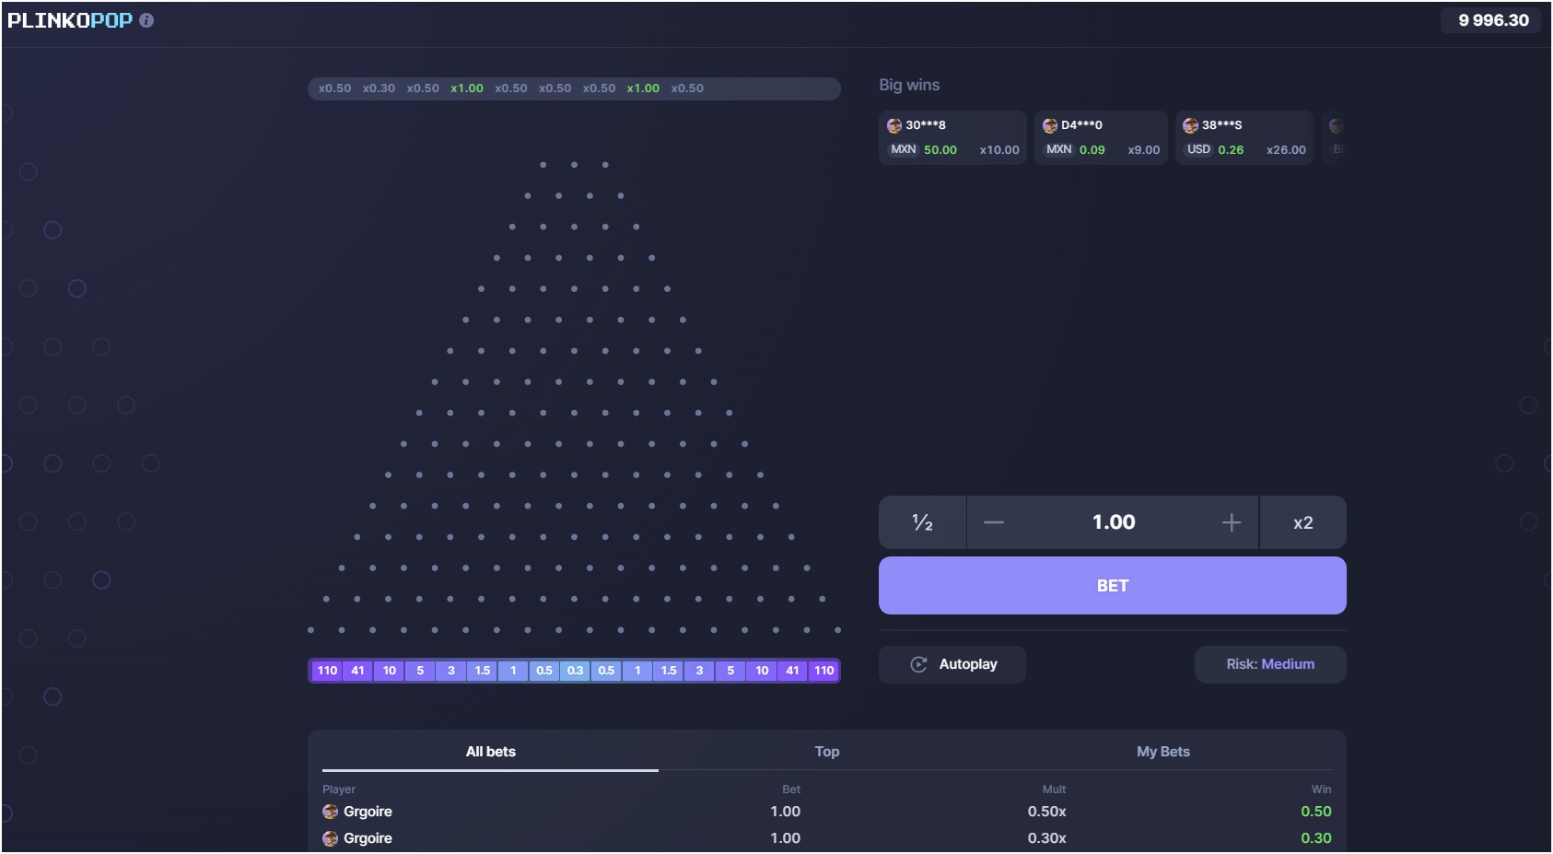This screenshot has width=1553, height=854.
Task: Toggle the double bet button (x2)
Action: pos(1303,522)
